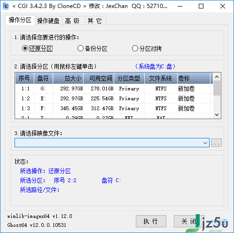Switch to the 操作分区 tab
This screenshot has height=233, width=234.
coord(20,20)
